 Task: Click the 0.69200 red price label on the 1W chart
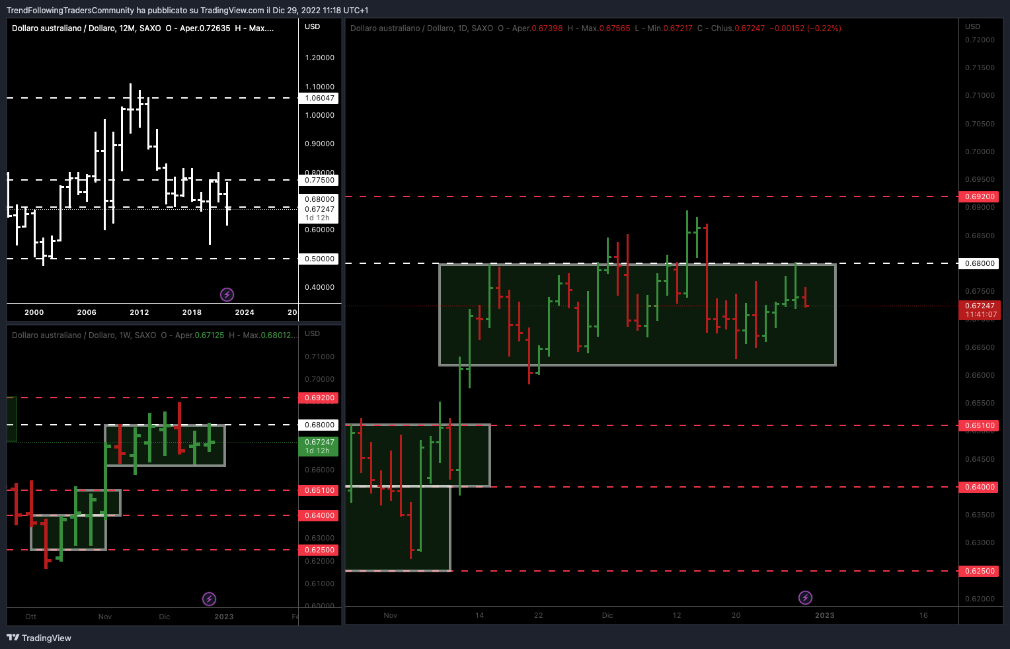point(319,398)
